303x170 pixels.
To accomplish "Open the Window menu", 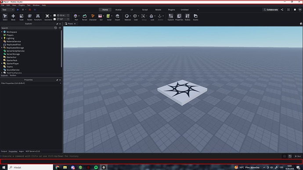I will coord(36,5).
